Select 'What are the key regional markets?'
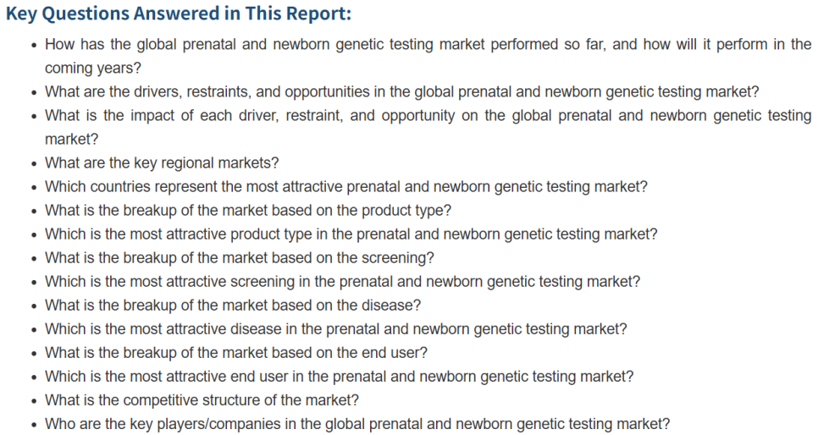Viewport: 818px width, 435px height. (162, 162)
